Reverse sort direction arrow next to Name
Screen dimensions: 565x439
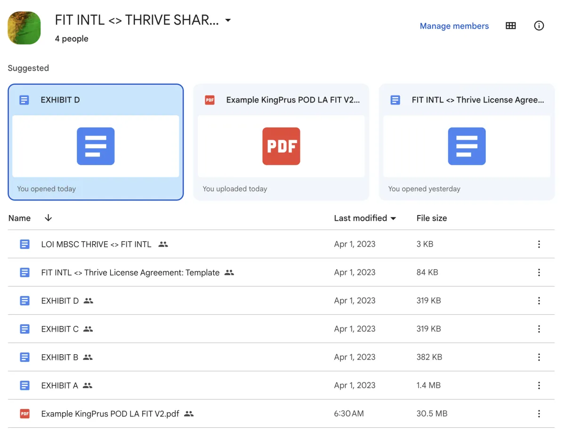[48, 218]
